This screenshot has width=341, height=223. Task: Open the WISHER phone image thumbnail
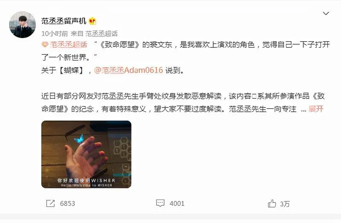click(x=87, y=154)
